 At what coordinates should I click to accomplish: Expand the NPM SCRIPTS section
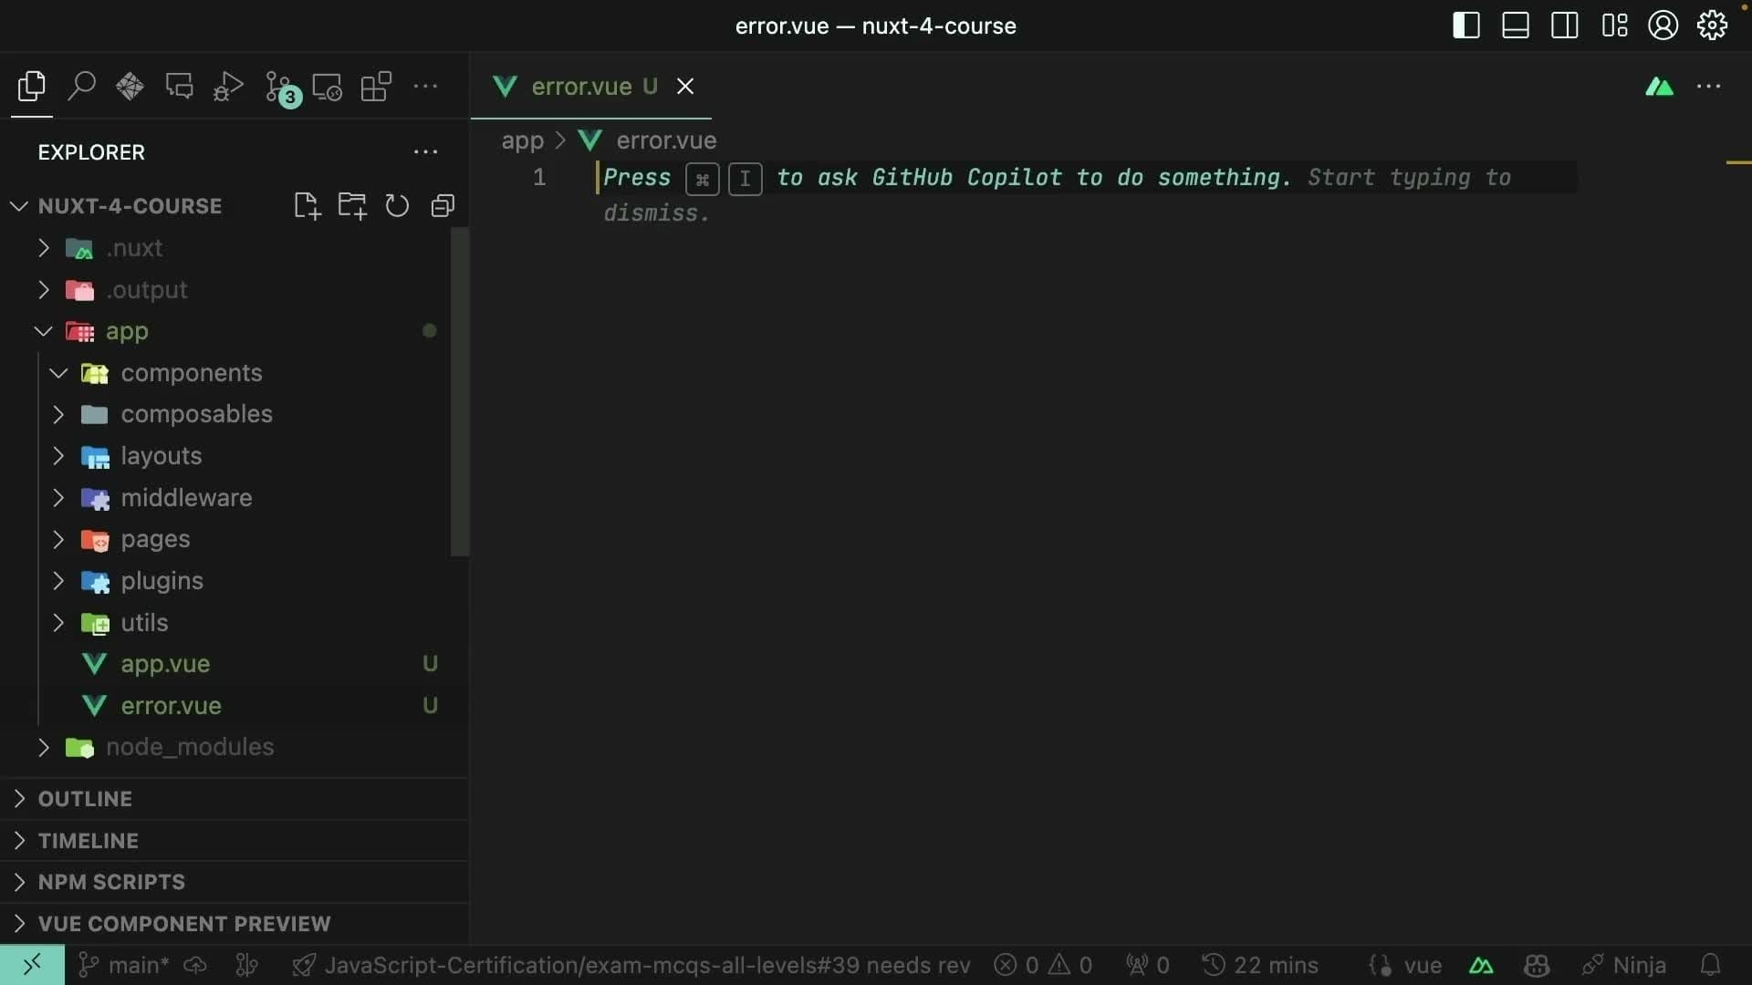[235, 882]
